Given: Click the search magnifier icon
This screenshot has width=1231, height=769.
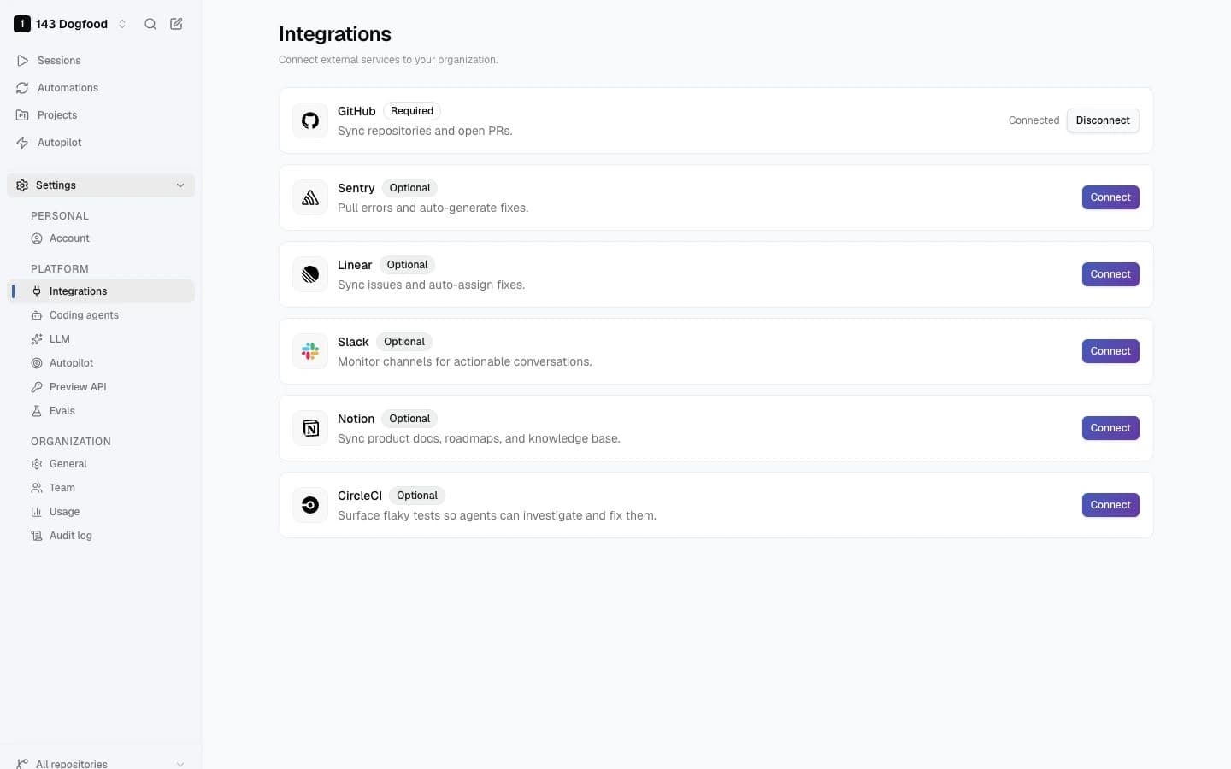Looking at the screenshot, I should (150, 24).
